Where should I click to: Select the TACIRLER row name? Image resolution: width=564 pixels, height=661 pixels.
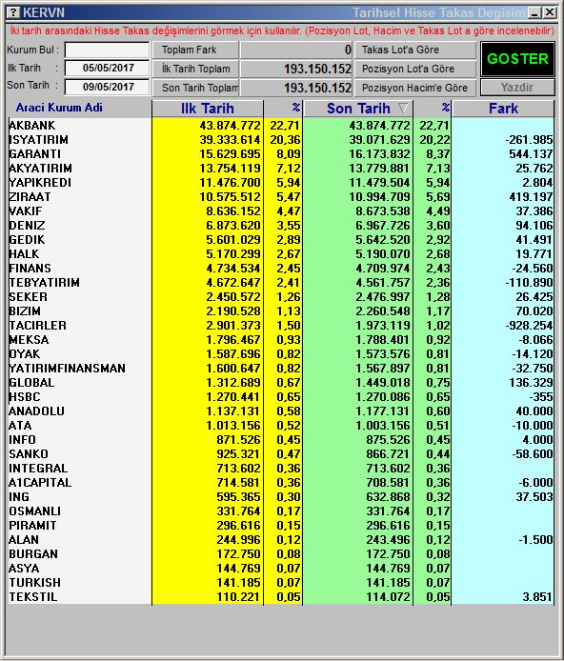[37, 326]
